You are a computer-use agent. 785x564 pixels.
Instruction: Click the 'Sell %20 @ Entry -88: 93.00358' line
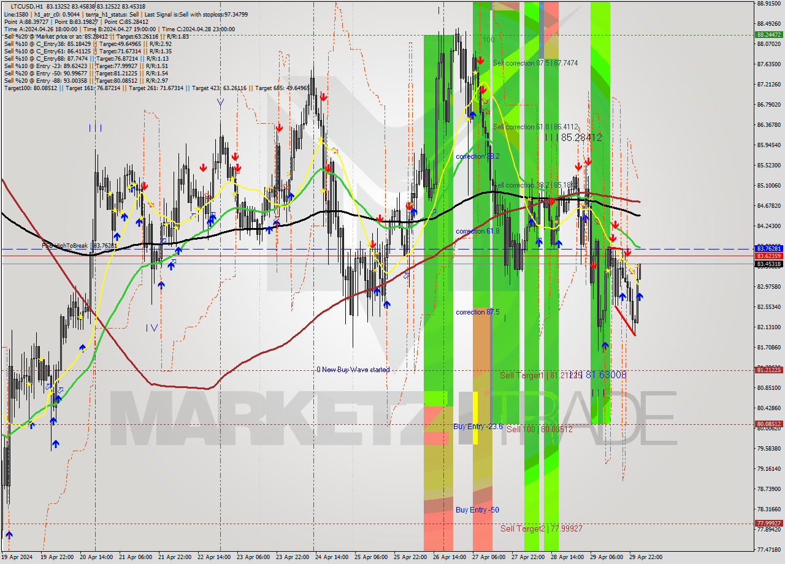tap(87, 81)
